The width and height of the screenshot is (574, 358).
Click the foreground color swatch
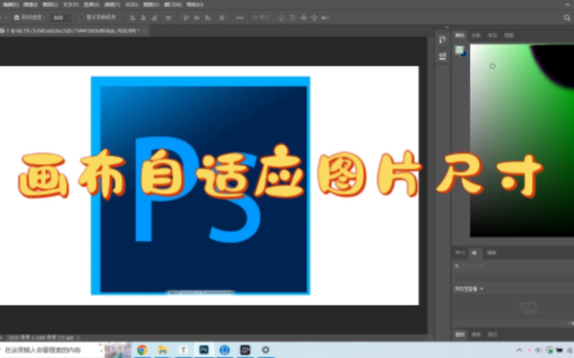[x=459, y=50]
